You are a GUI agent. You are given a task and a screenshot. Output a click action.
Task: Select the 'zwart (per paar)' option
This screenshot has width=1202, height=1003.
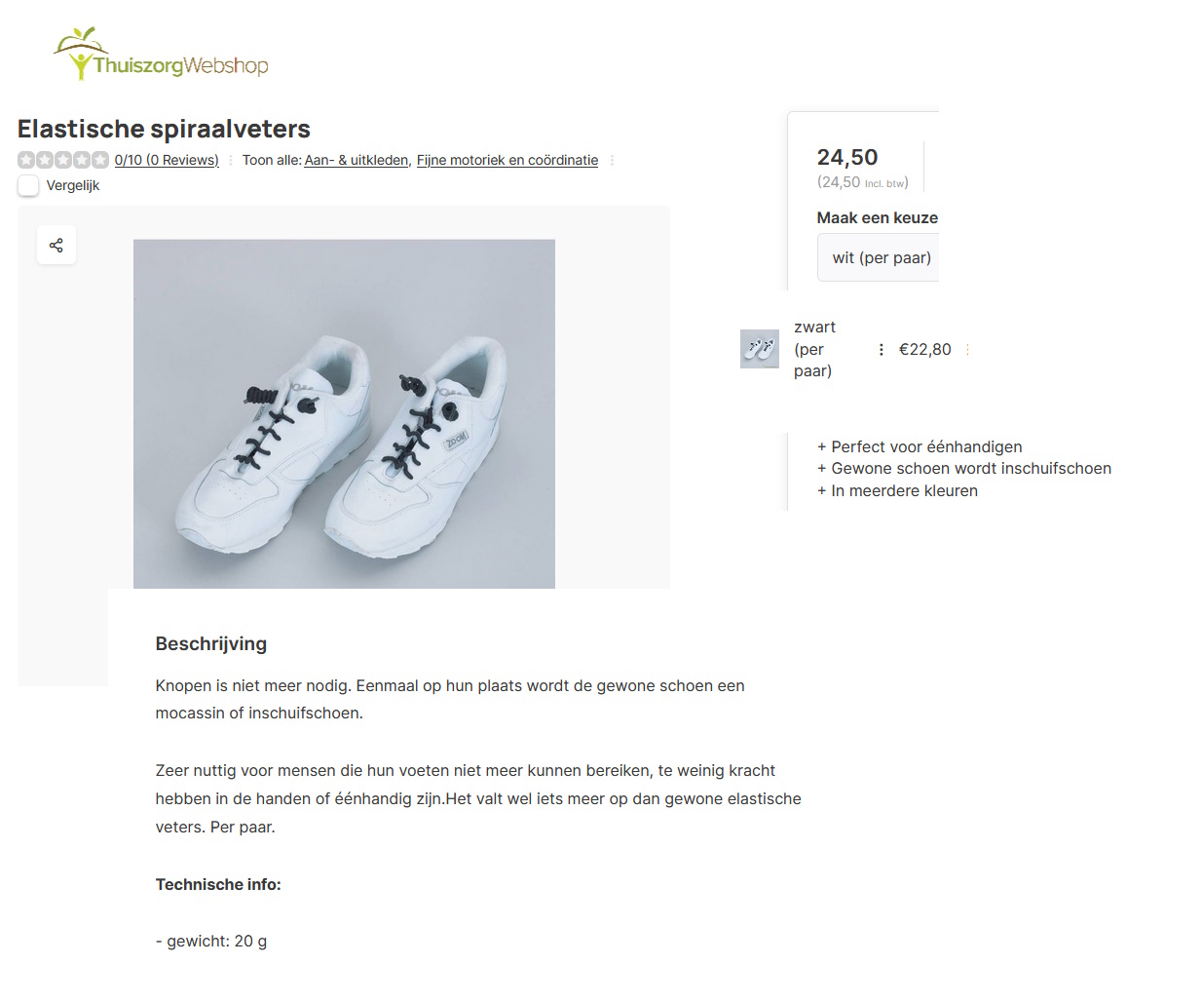pos(814,349)
